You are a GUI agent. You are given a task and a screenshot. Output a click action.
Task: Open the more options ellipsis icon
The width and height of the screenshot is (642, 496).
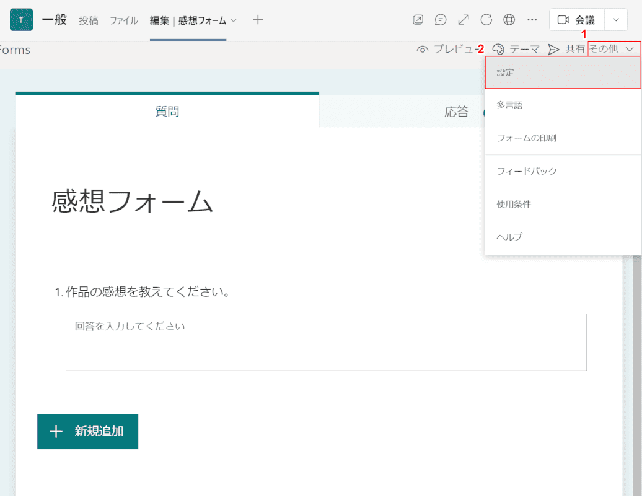[532, 20]
